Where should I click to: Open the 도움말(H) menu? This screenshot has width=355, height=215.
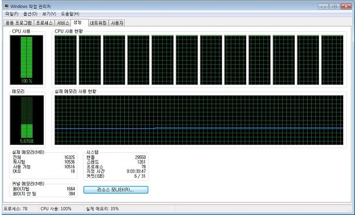tap(70, 14)
